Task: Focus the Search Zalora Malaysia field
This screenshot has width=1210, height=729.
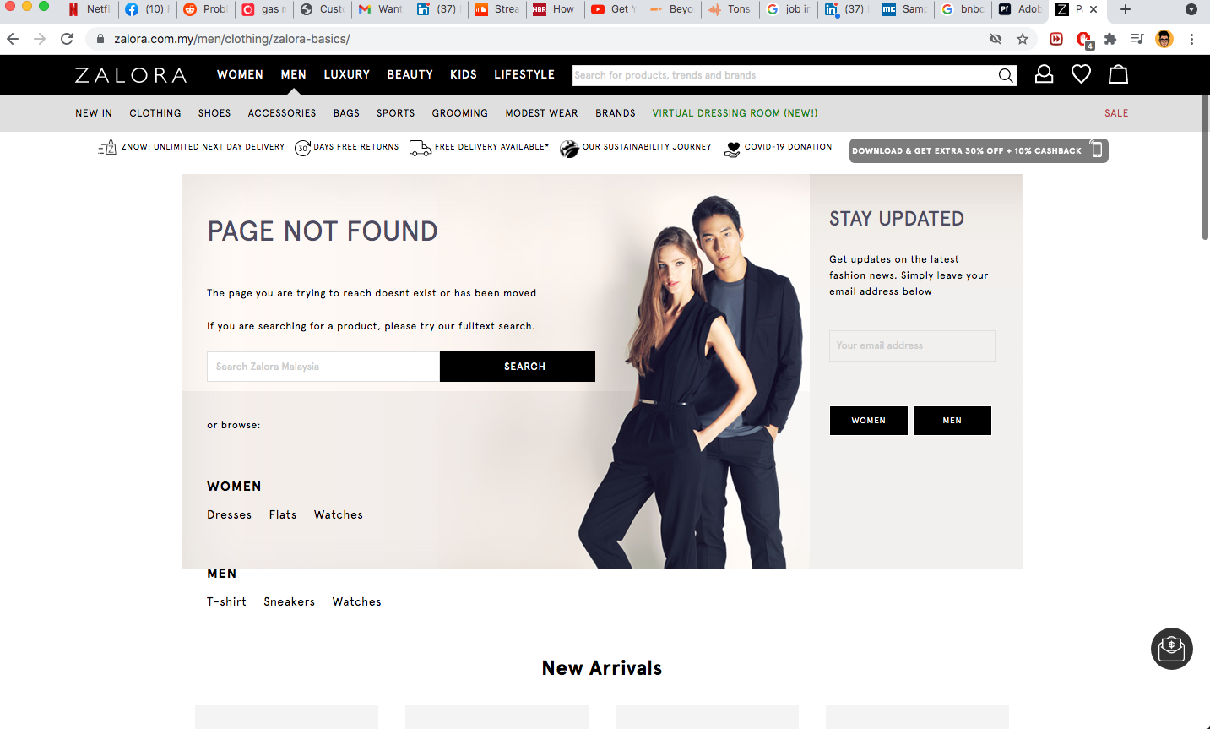Action: coord(323,367)
